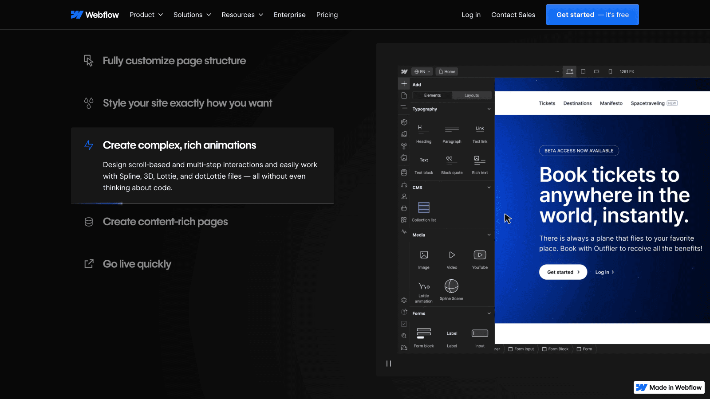Click Get started — it's free button
The image size is (710, 399).
592,15
